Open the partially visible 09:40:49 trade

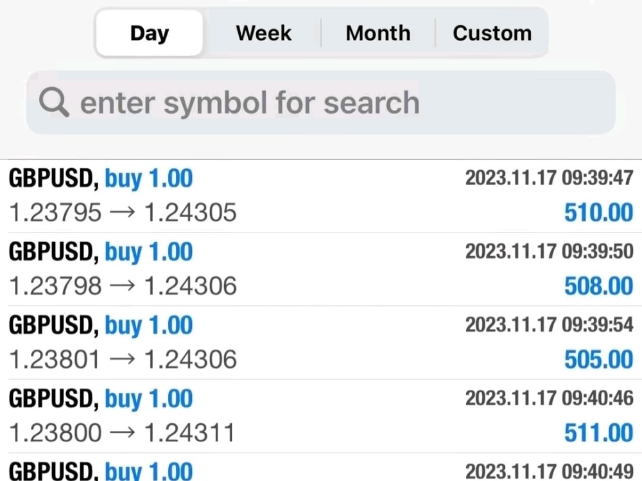point(321,467)
